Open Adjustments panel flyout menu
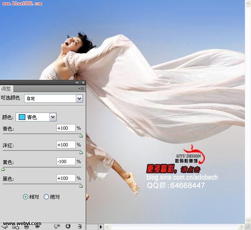 82,88
